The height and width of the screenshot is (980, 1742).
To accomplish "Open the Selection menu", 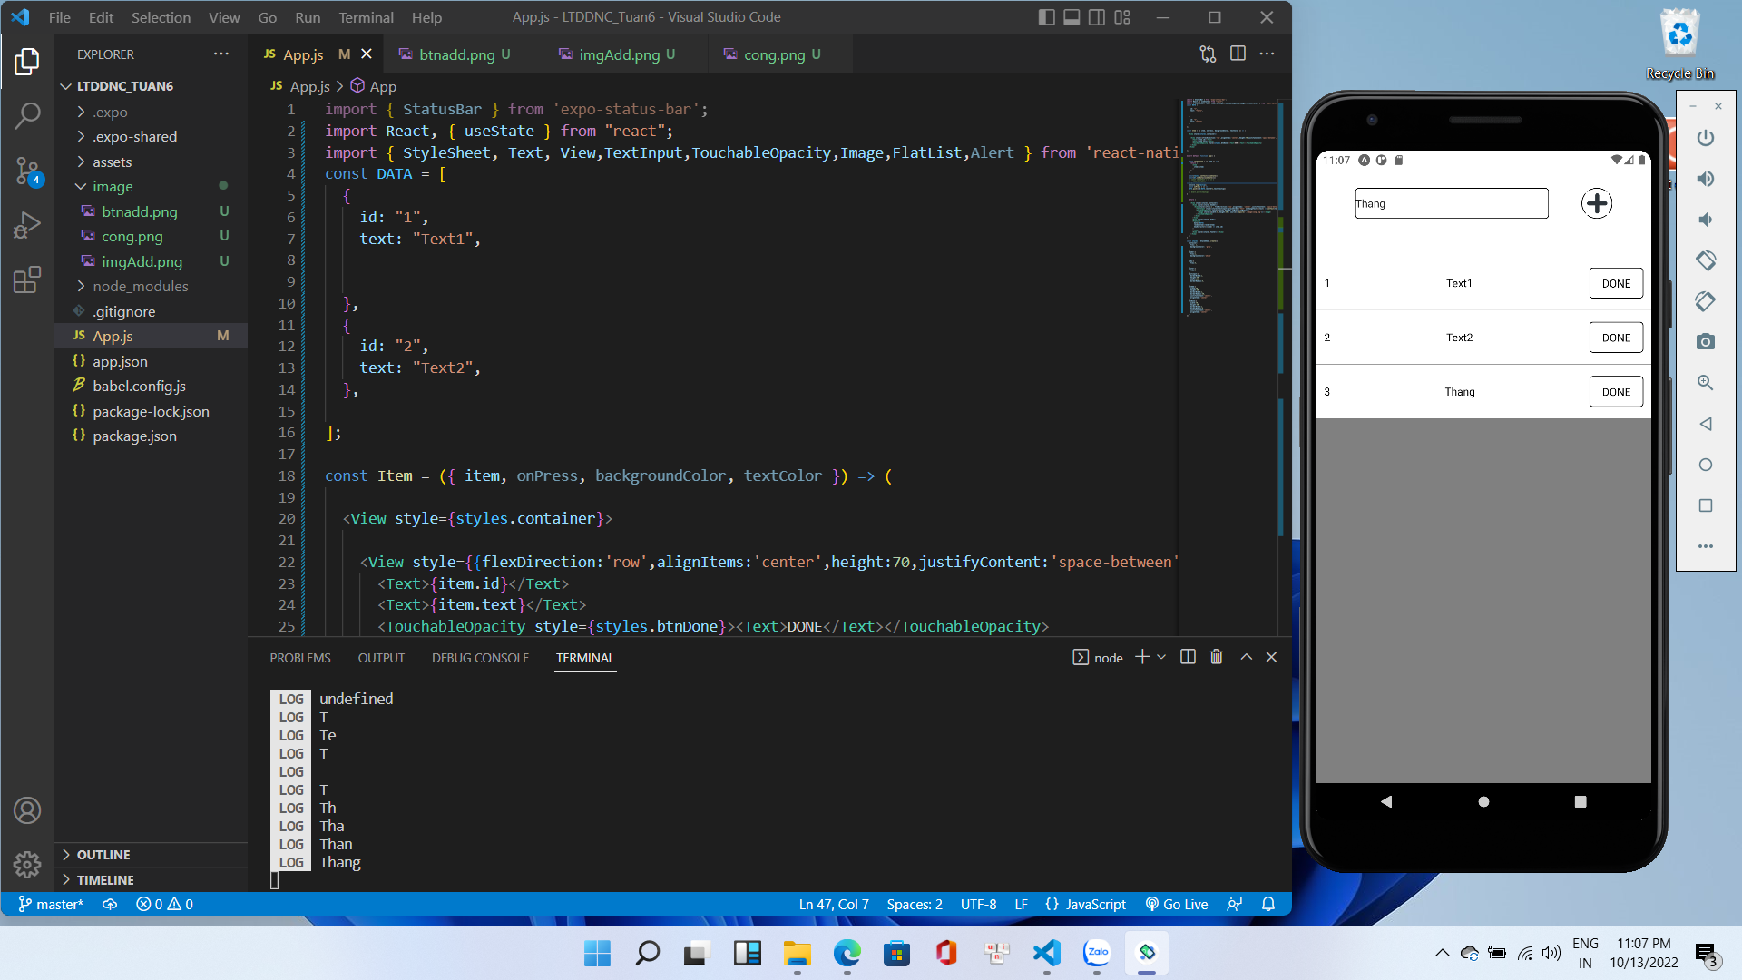I will click(x=161, y=17).
